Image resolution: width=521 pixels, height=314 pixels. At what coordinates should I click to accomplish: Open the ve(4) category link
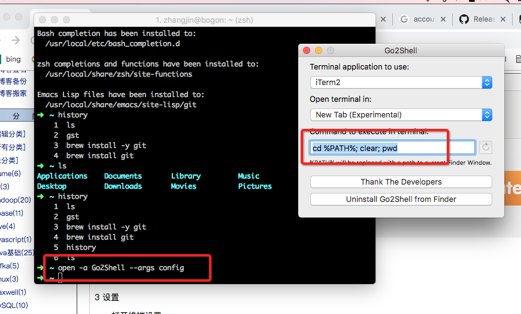(8, 227)
